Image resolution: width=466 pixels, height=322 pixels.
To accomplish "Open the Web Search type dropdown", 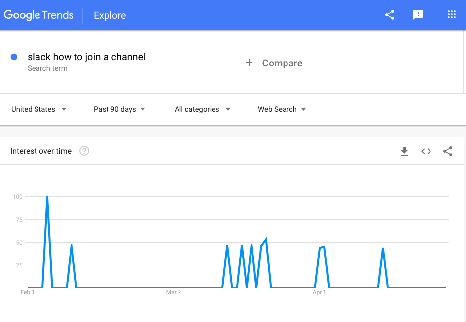I will [x=282, y=109].
